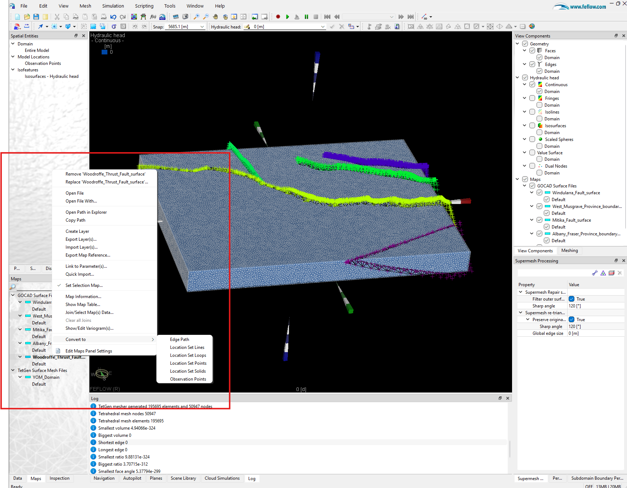Select Export Layer(s)... in context menu
Image resolution: width=627 pixels, height=488 pixels.
81,239
